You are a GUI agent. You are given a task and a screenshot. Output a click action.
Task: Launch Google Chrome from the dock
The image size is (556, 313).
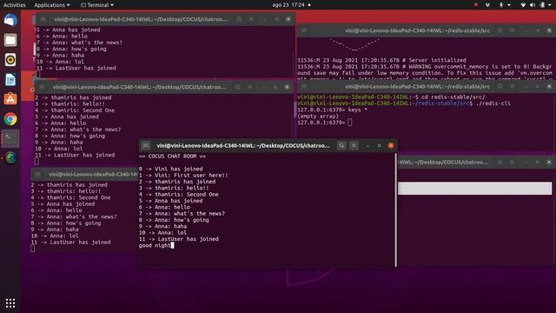[x=10, y=119]
